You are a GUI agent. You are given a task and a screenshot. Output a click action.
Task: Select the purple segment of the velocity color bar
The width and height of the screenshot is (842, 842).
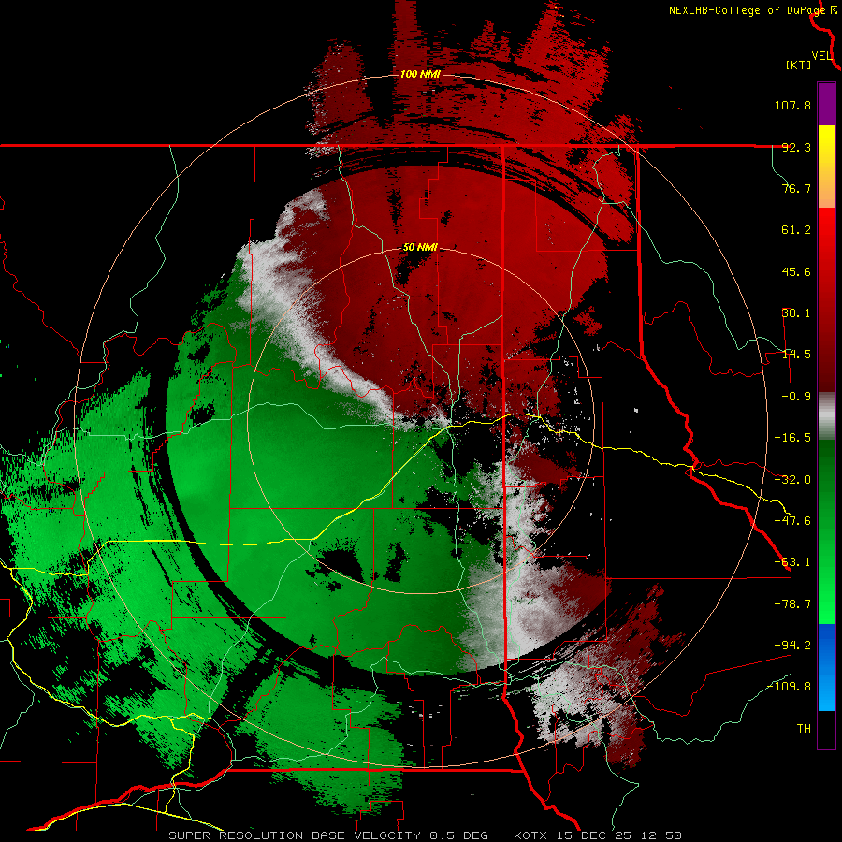coord(826,104)
